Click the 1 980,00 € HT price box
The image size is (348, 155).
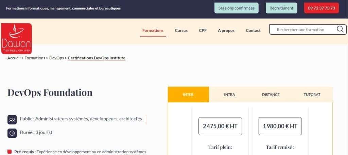[x=280, y=126]
